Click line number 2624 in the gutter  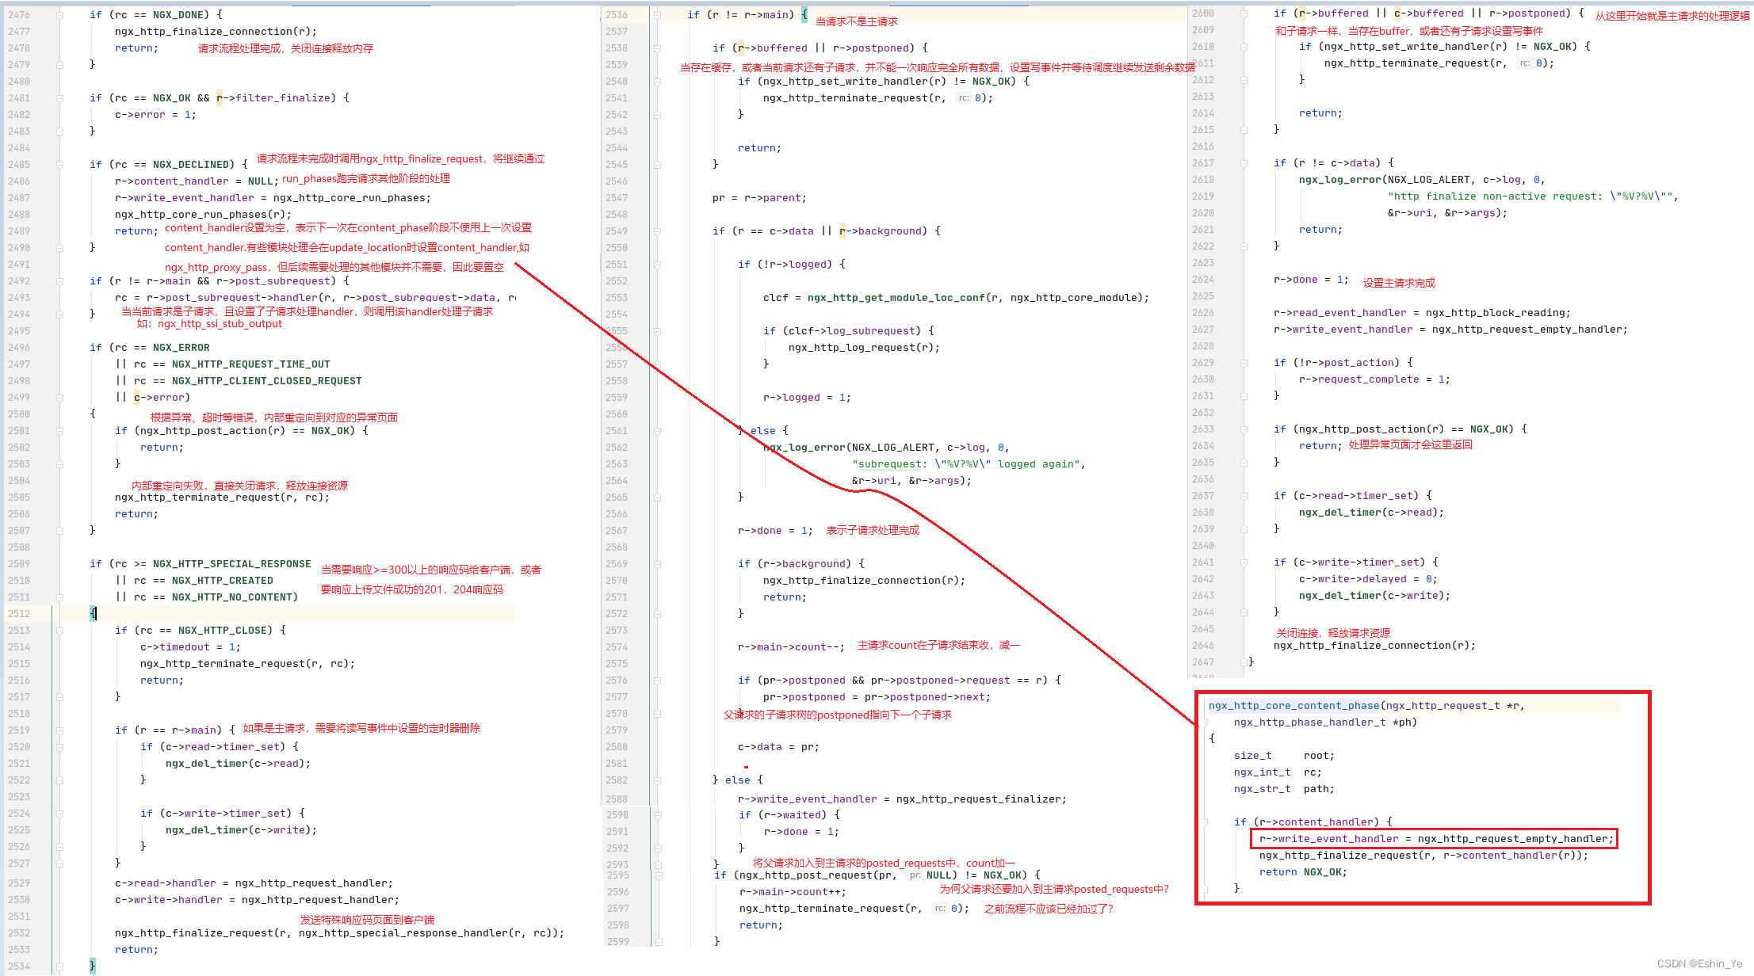click(x=1203, y=280)
